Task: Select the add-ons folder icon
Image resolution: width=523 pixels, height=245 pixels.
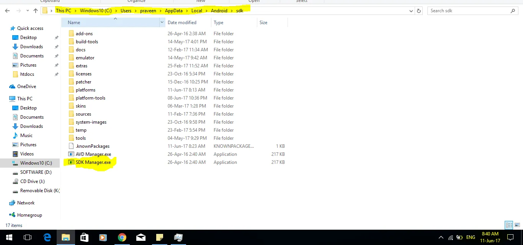Action: (71, 34)
